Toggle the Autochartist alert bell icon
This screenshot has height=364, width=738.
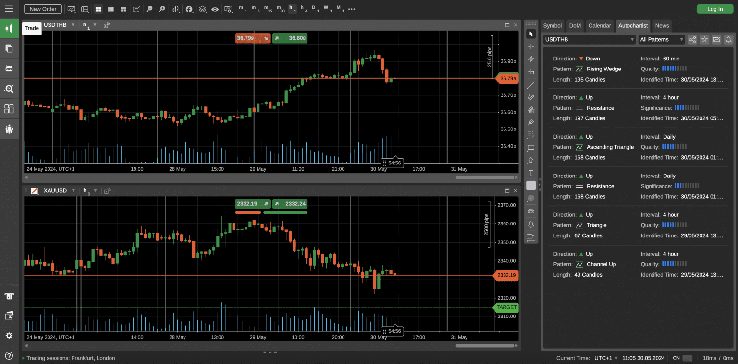pyautogui.click(x=728, y=40)
